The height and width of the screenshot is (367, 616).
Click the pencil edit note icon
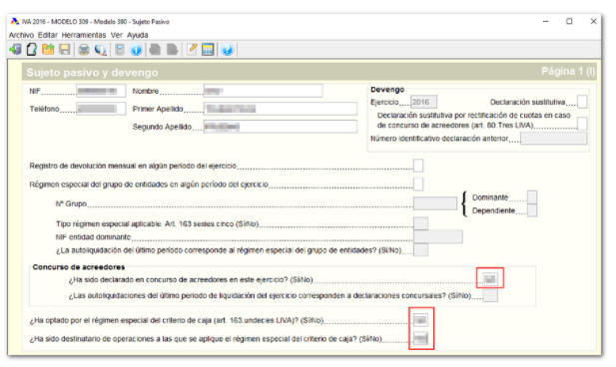(192, 50)
